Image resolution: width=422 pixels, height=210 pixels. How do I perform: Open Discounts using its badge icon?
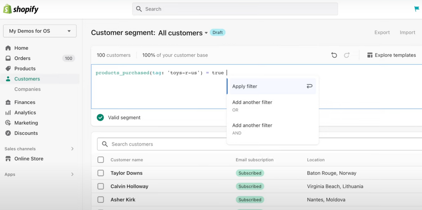pos(8,133)
